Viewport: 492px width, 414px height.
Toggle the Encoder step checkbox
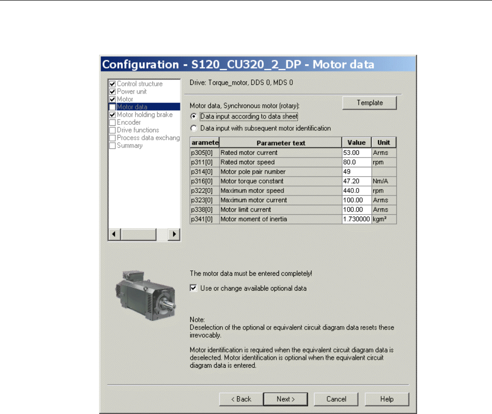(112, 122)
